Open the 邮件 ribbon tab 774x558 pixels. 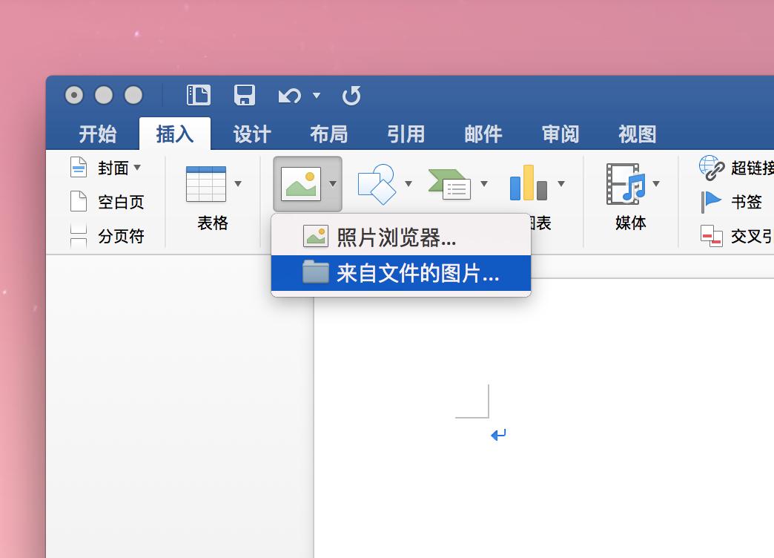coord(483,133)
